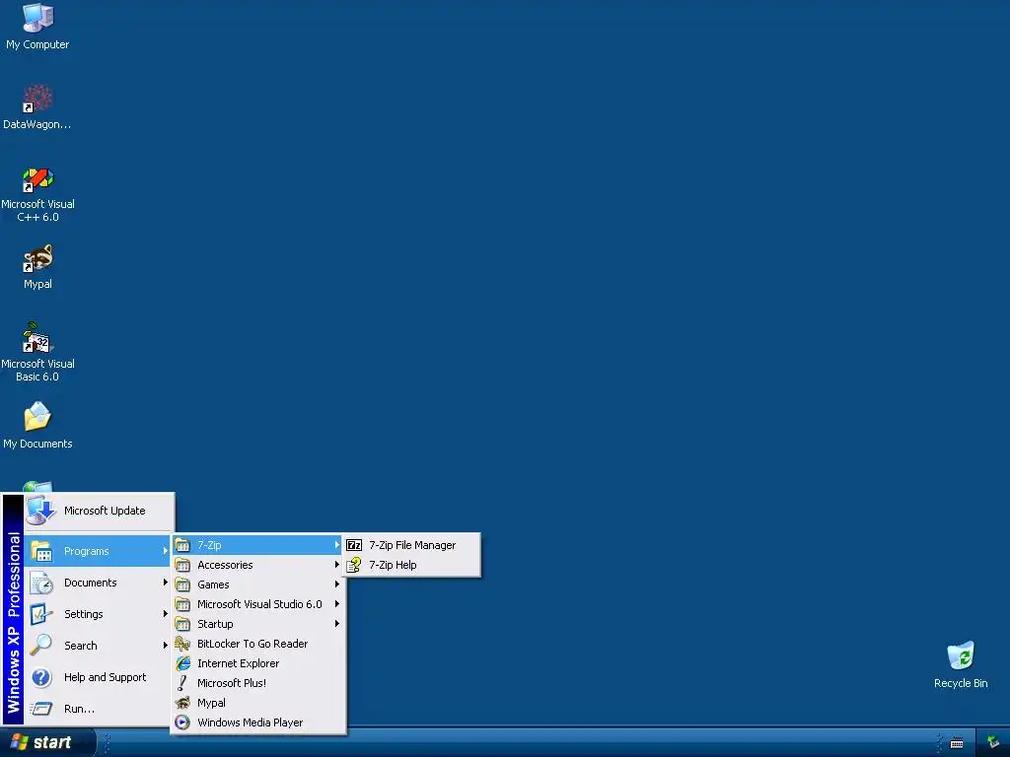Select Microsoft Visual C++ 6.0 desktop icon
The image size is (1010, 757).
point(38,179)
